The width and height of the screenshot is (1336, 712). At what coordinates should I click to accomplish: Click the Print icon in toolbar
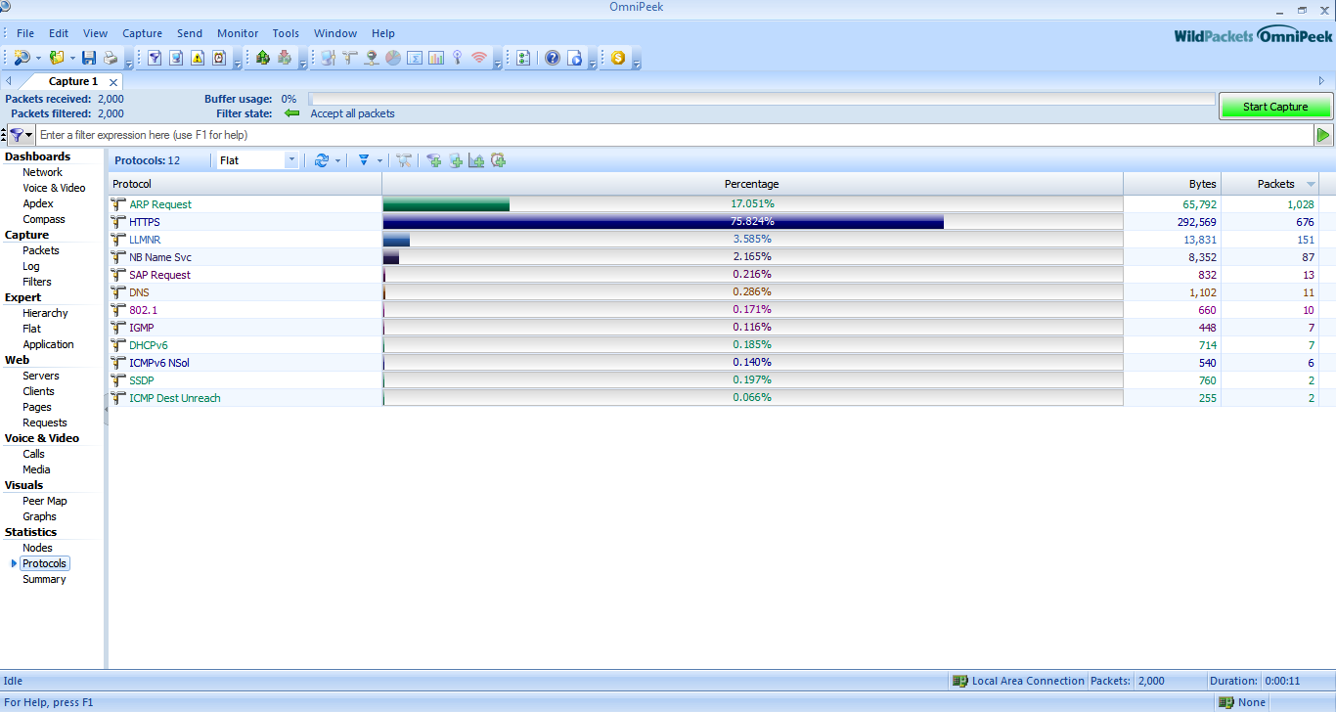111,58
